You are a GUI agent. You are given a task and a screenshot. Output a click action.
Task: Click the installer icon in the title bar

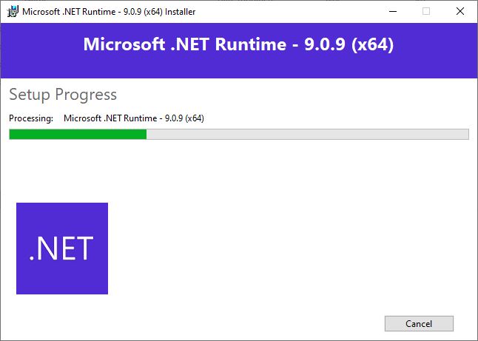click(x=13, y=11)
